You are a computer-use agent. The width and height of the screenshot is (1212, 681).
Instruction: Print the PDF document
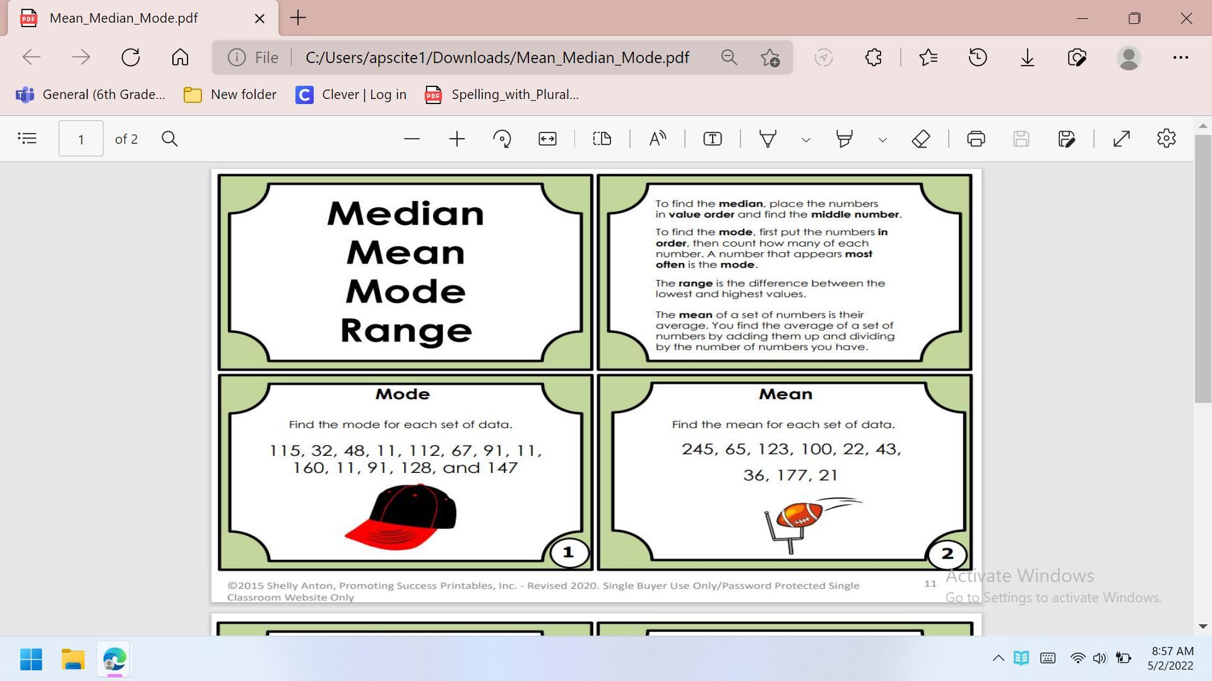tap(976, 139)
